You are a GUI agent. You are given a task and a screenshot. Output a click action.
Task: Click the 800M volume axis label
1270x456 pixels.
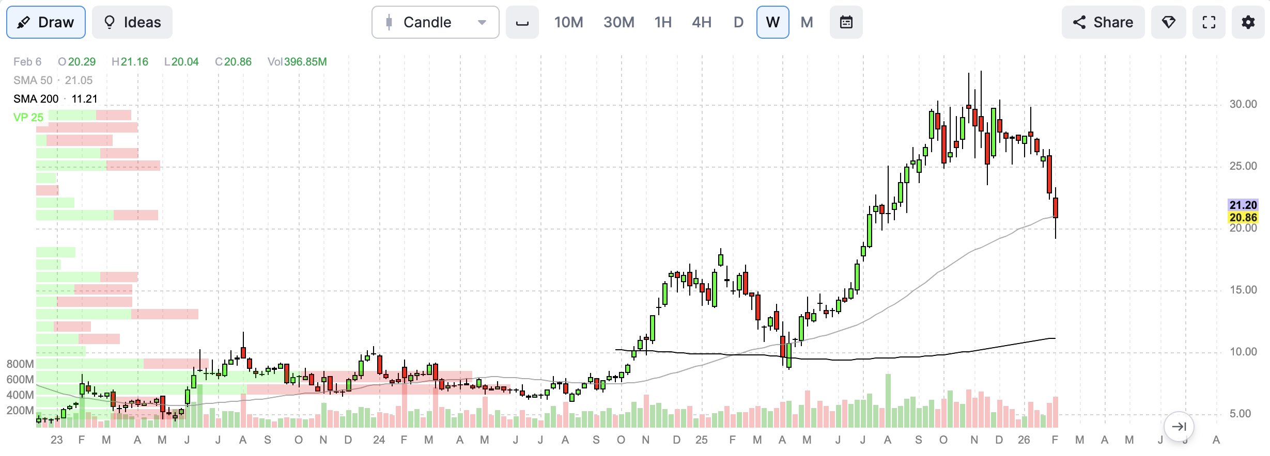tap(20, 364)
